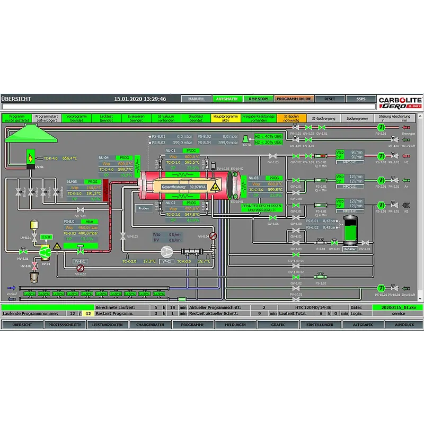Click the SSPS button
This screenshot has height=424, width=424.
(361, 99)
